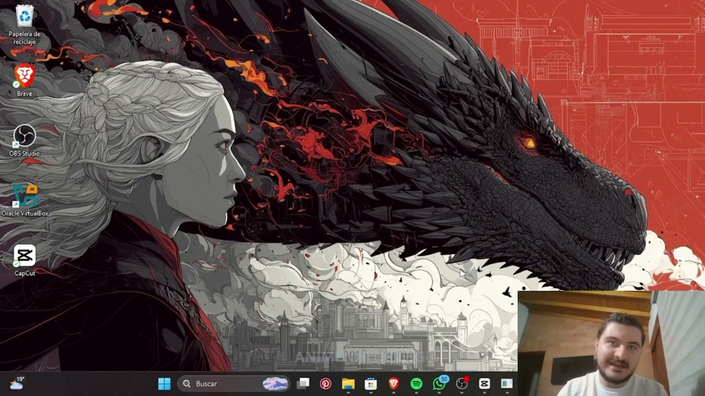This screenshot has width=705, height=396.
Task: Open the Papelera de reciclaje desktop icon
Action: point(25,25)
